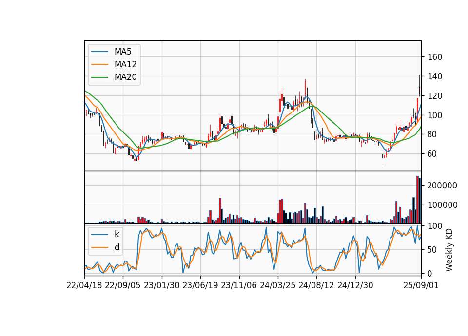
Task: Click the Weekly KD axis label
Action: pos(448,250)
